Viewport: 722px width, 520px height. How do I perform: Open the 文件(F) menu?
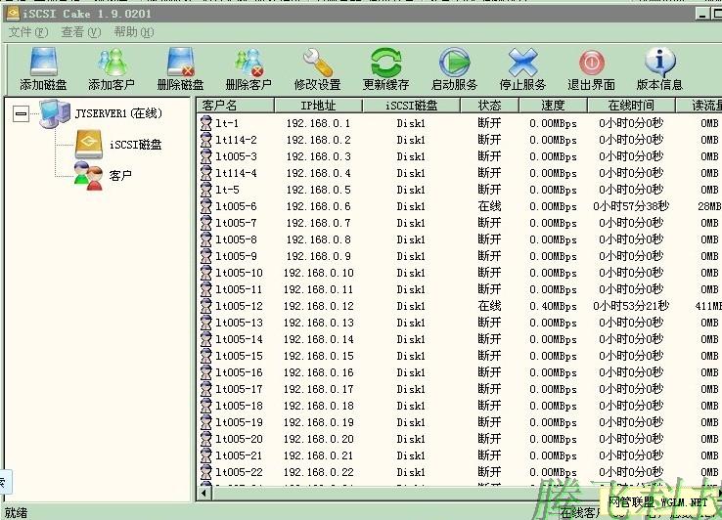click(28, 32)
